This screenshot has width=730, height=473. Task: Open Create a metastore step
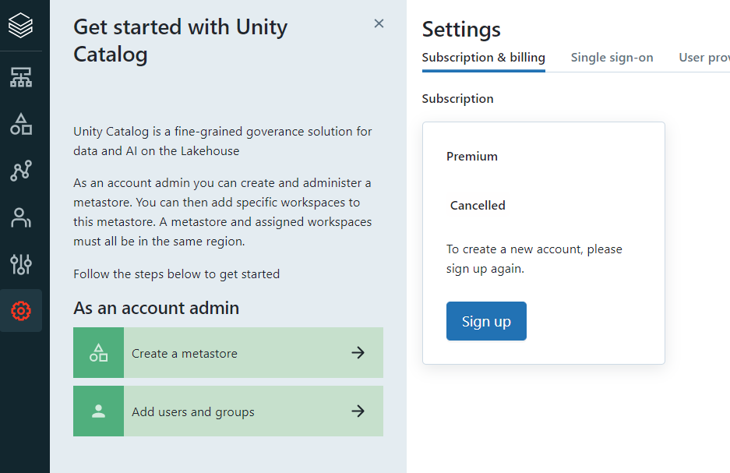coord(228,352)
